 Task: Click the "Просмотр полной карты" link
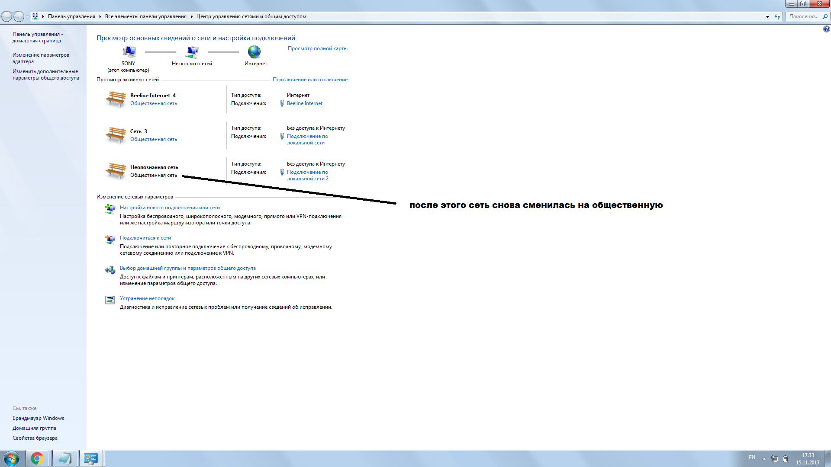[x=317, y=48]
